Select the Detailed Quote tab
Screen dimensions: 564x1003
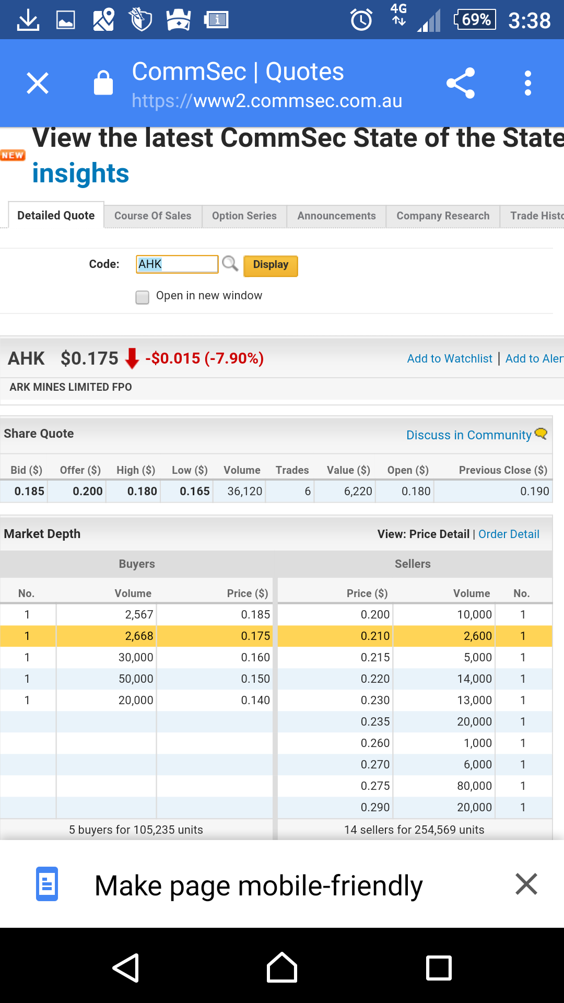[56, 215]
